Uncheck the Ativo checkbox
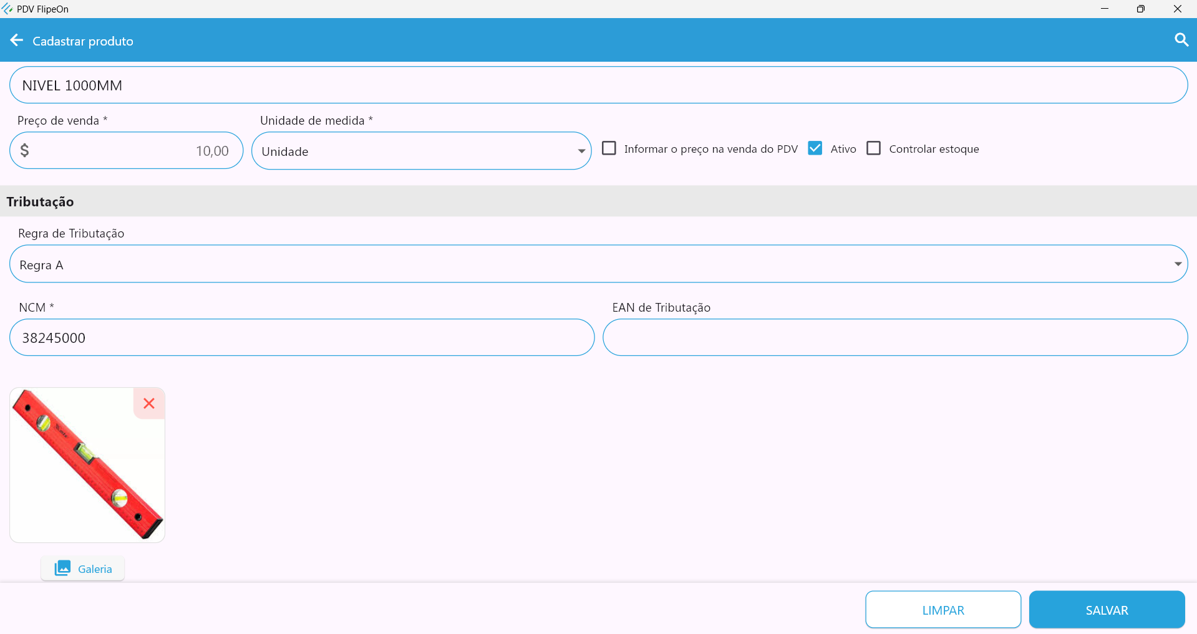 (x=815, y=148)
